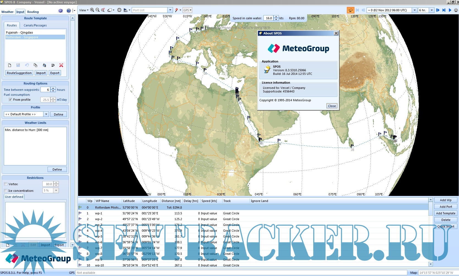459x276 pixels.
Task: Close the About SPOS dialog via Close button
Action: coord(332,106)
